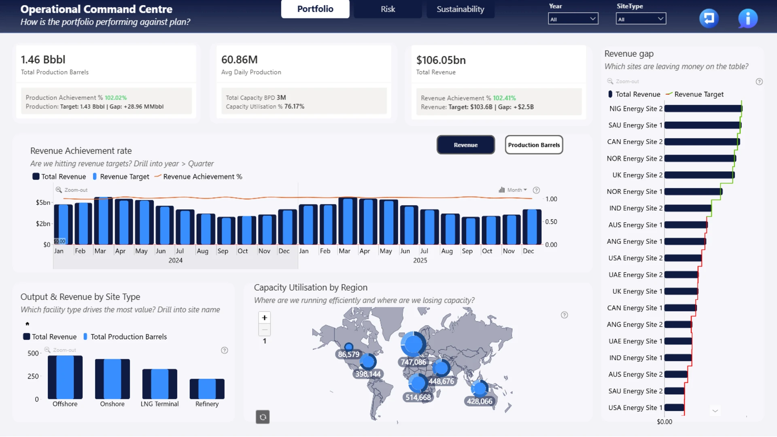
Task: Expand the Month granularity dropdown
Action: 513,190
